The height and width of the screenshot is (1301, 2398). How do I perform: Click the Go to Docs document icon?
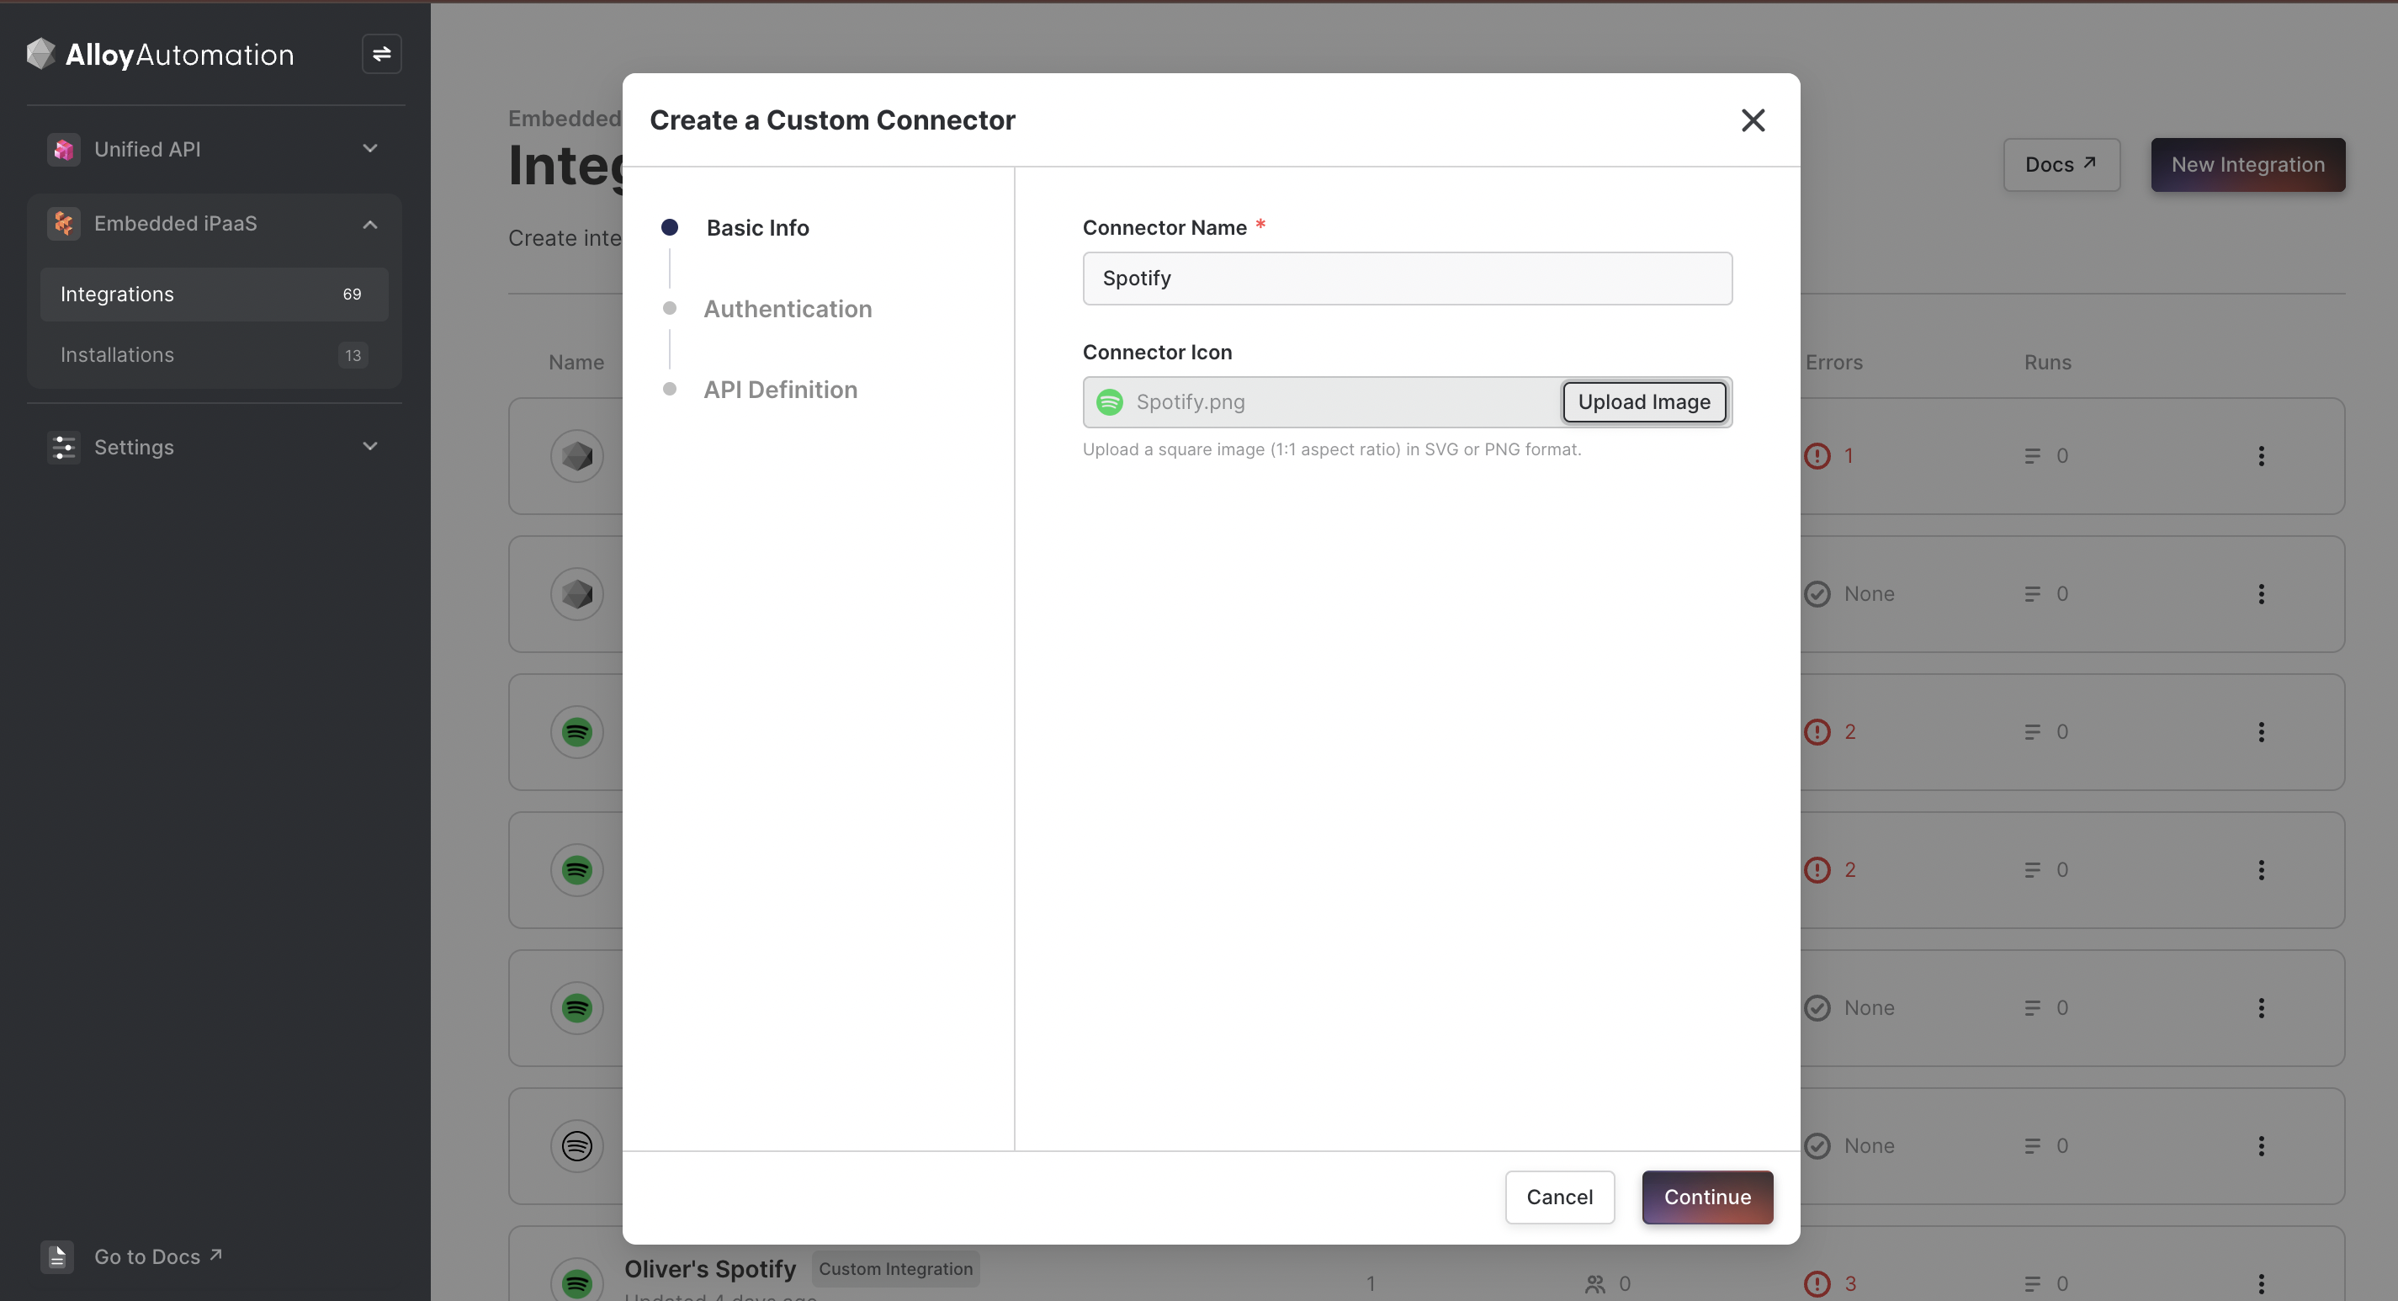(56, 1256)
